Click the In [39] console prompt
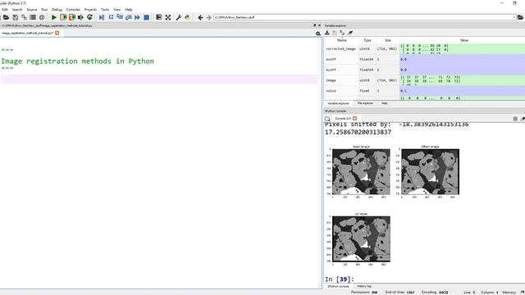525x295 pixels. 339,279
